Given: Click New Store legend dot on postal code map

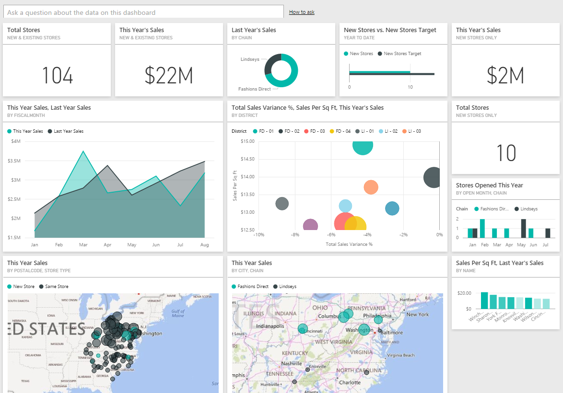Looking at the screenshot, I should point(10,287).
